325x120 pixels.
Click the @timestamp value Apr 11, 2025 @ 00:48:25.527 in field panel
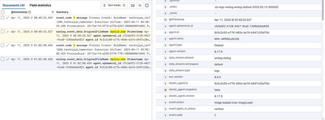pyautogui.click(x=233, y=20)
